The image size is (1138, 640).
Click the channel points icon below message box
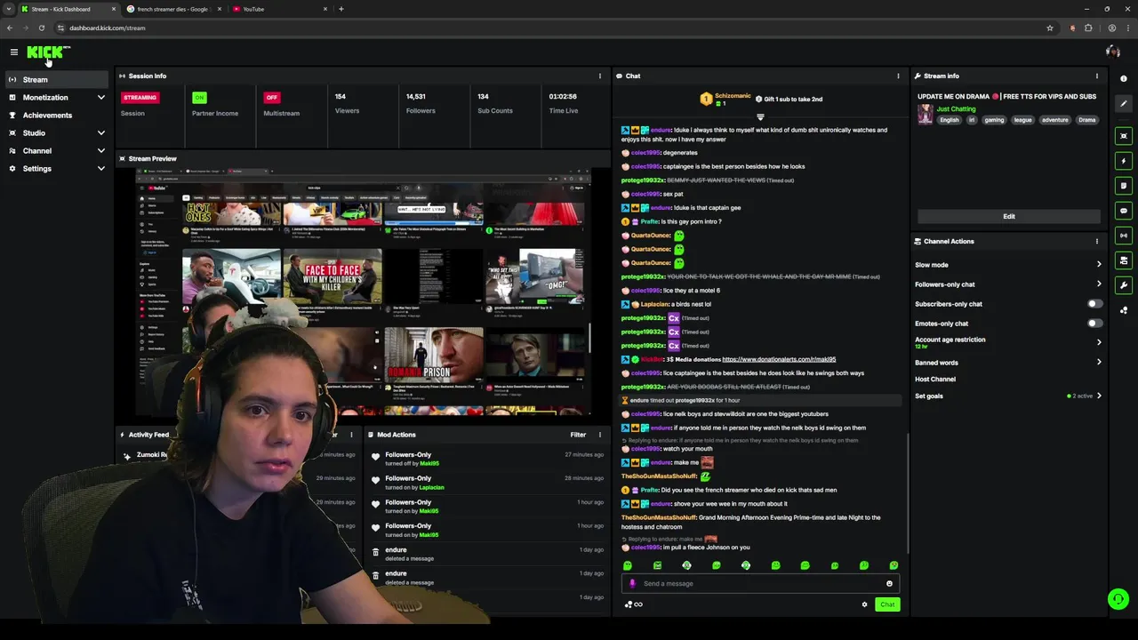633,604
